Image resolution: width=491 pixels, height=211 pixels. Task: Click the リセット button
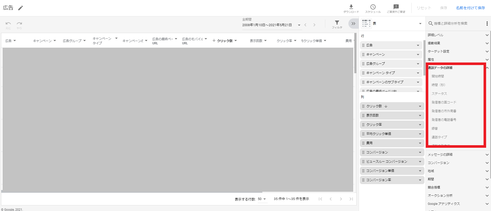pos(424,8)
